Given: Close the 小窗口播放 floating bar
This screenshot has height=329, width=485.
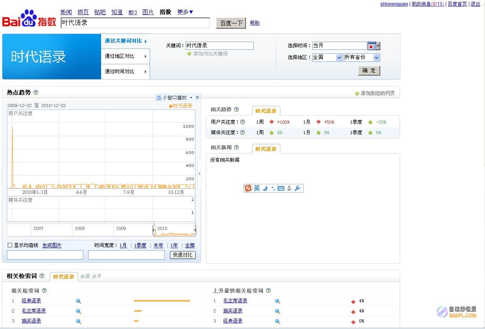Looking at the screenshot, I should click(197, 97).
